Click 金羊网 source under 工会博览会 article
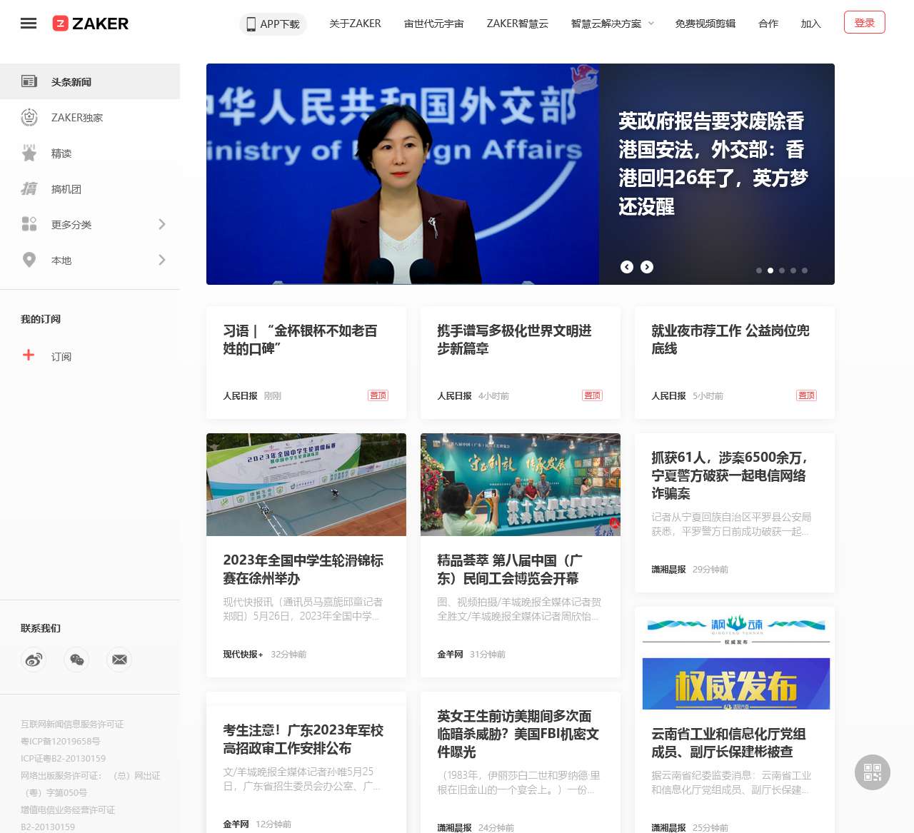This screenshot has height=833, width=914. (450, 655)
